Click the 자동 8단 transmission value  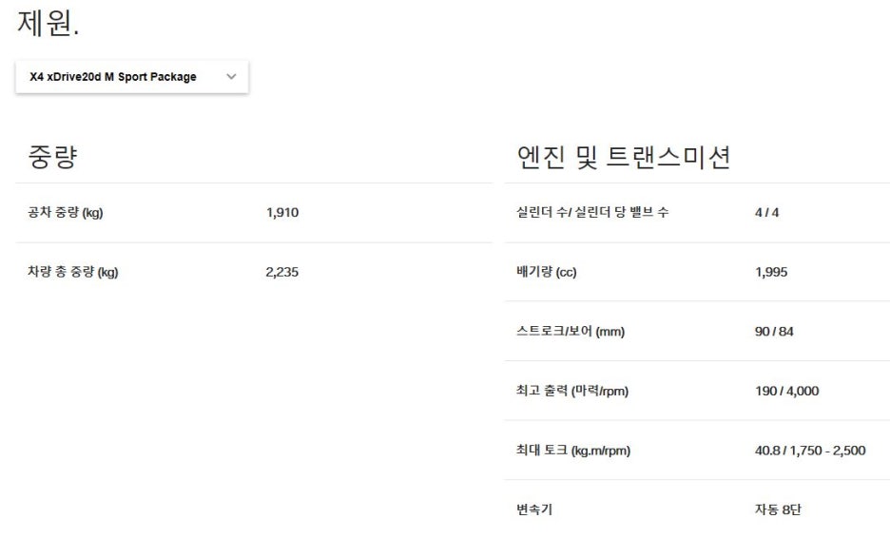(x=778, y=509)
